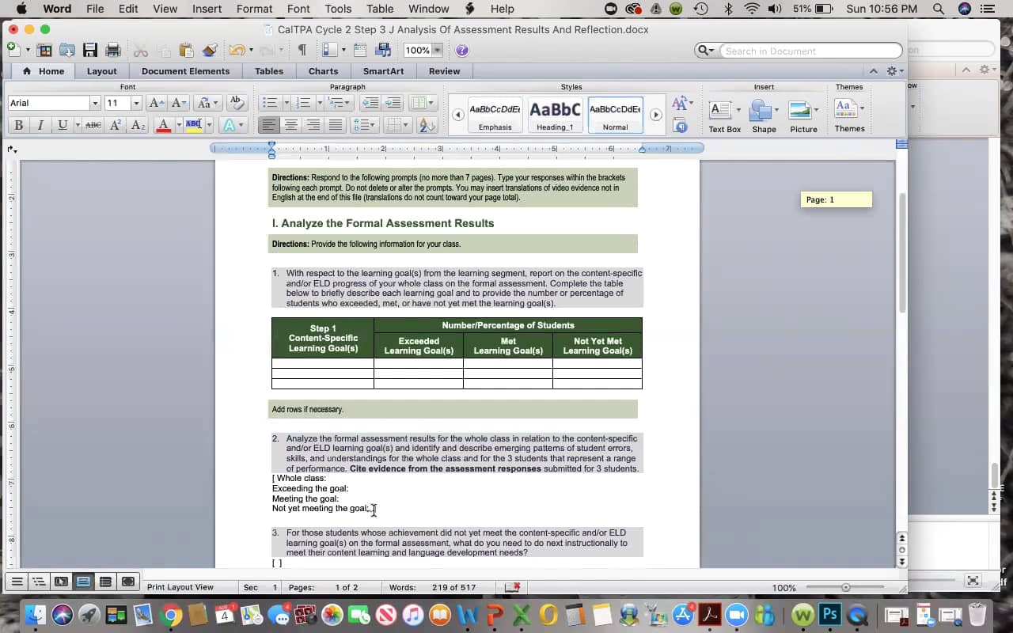This screenshot has height=633, width=1013.
Task: Click the Save document icon
Action: pos(89,50)
